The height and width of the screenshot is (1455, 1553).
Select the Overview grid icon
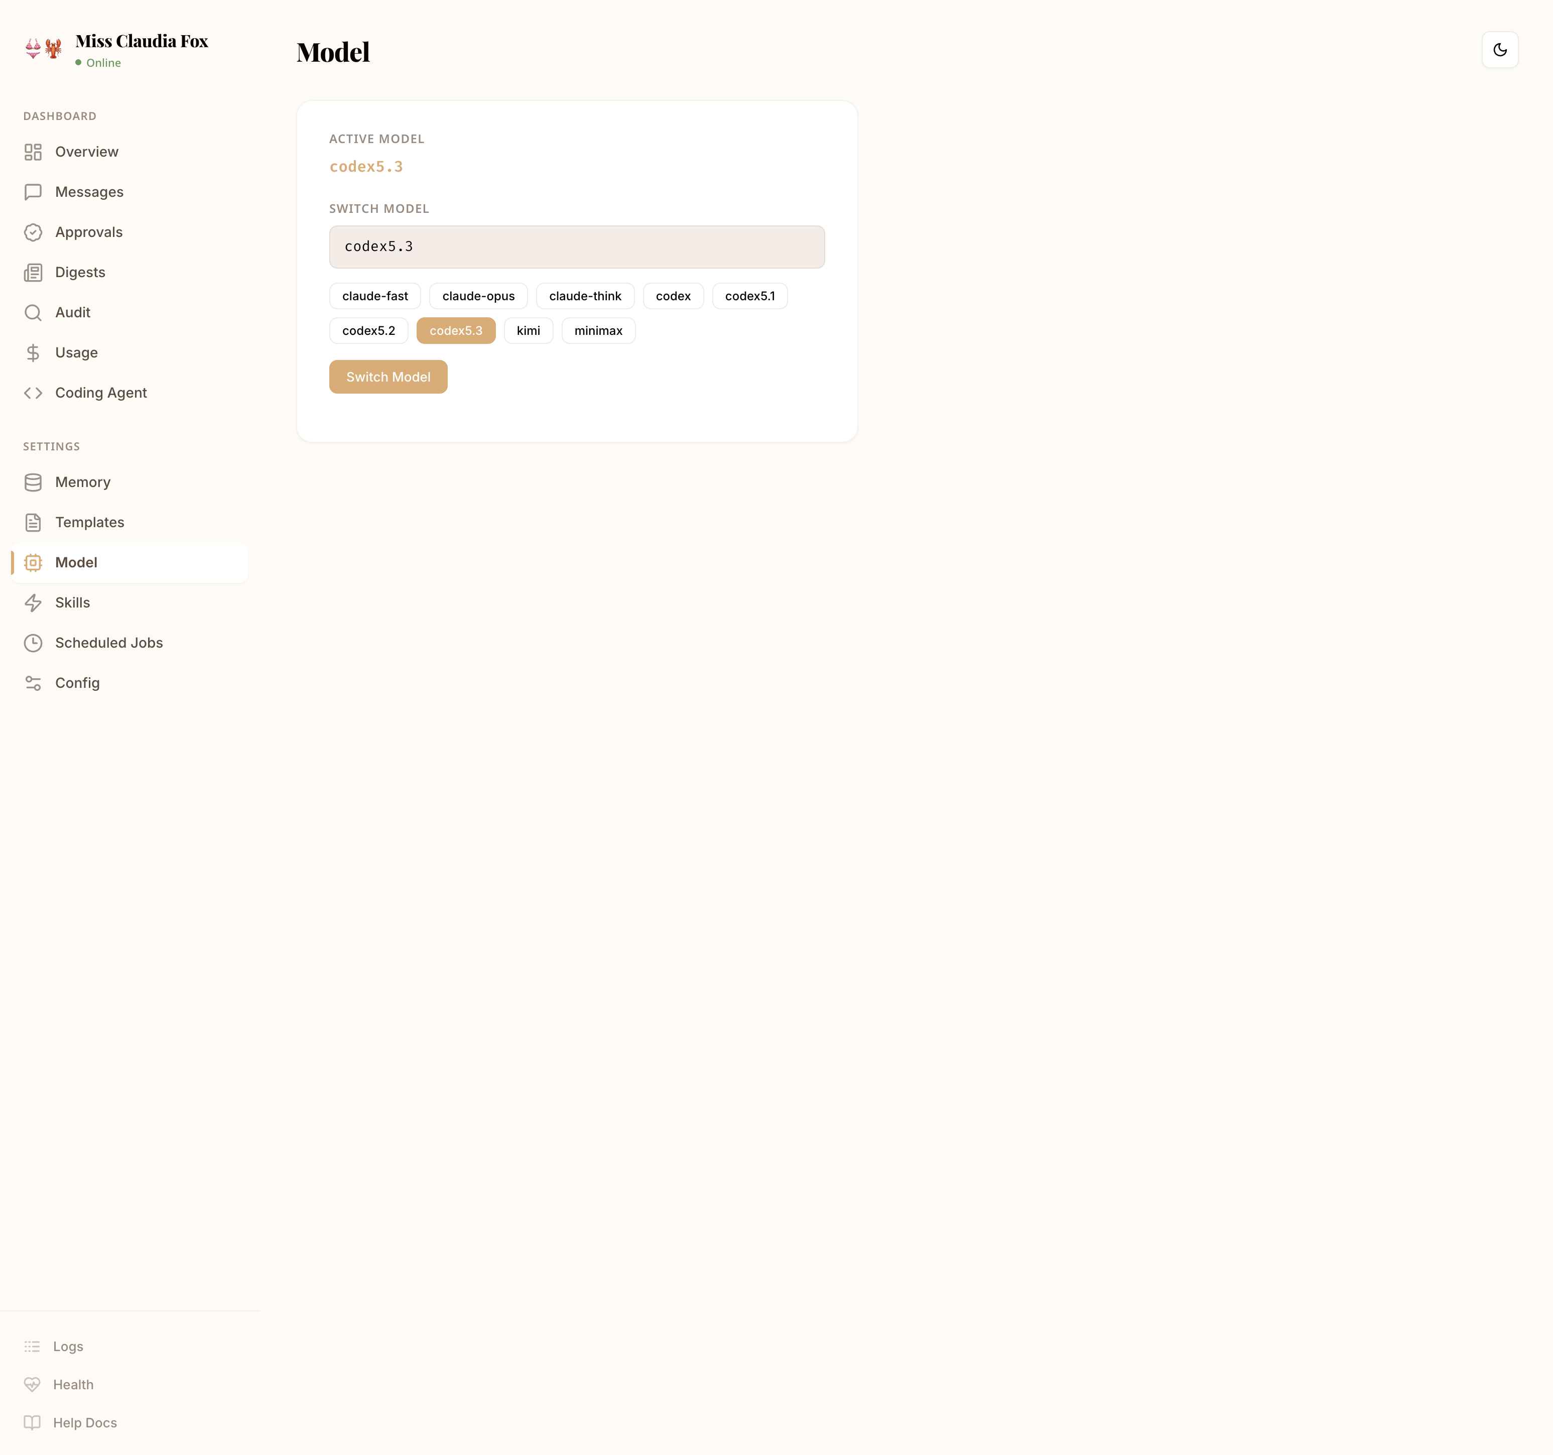click(33, 152)
